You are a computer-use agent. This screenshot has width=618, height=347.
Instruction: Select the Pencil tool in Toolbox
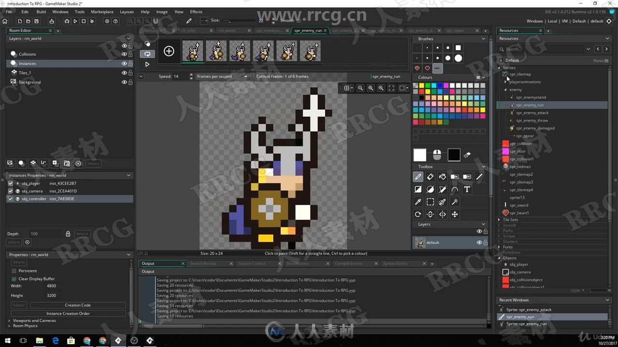(418, 177)
